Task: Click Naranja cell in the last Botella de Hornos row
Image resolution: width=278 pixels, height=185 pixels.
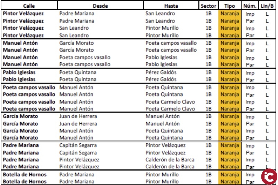Action: point(229,182)
